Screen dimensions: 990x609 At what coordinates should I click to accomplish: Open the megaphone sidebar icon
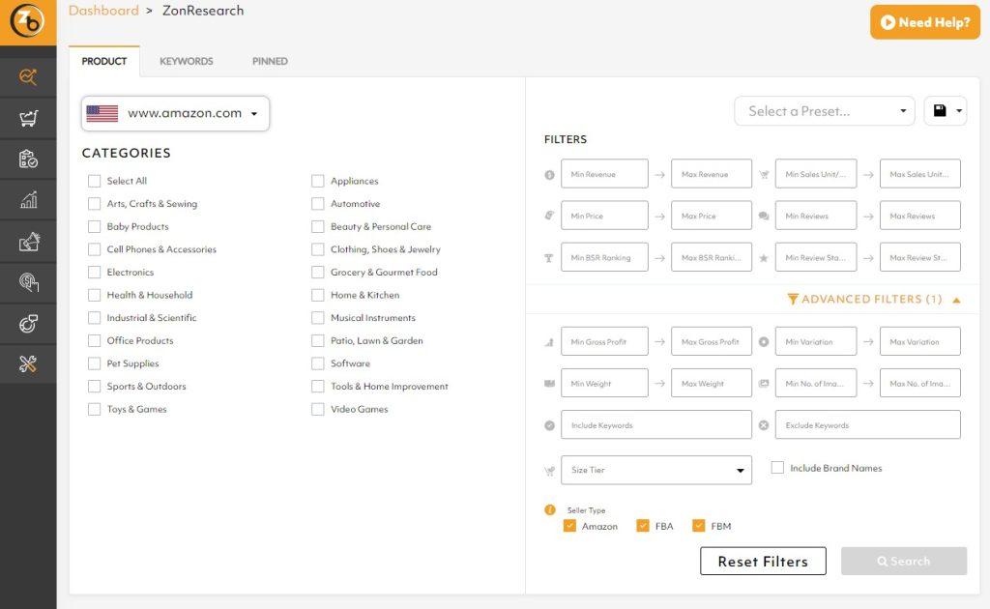coord(28,242)
